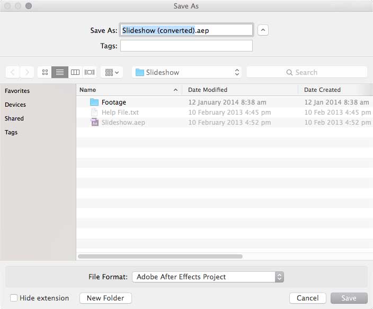373x309 pixels.
Task: Click the folder icon in location popup
Action: click(x=140, y=72)
